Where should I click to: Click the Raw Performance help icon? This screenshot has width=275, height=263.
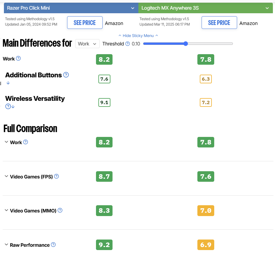pyautogui.click(x=53, y=245)
